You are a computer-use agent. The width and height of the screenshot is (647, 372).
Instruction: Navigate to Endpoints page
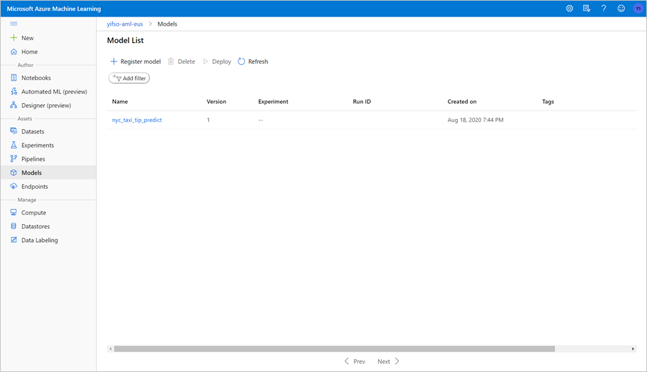[x=35, y=187]
